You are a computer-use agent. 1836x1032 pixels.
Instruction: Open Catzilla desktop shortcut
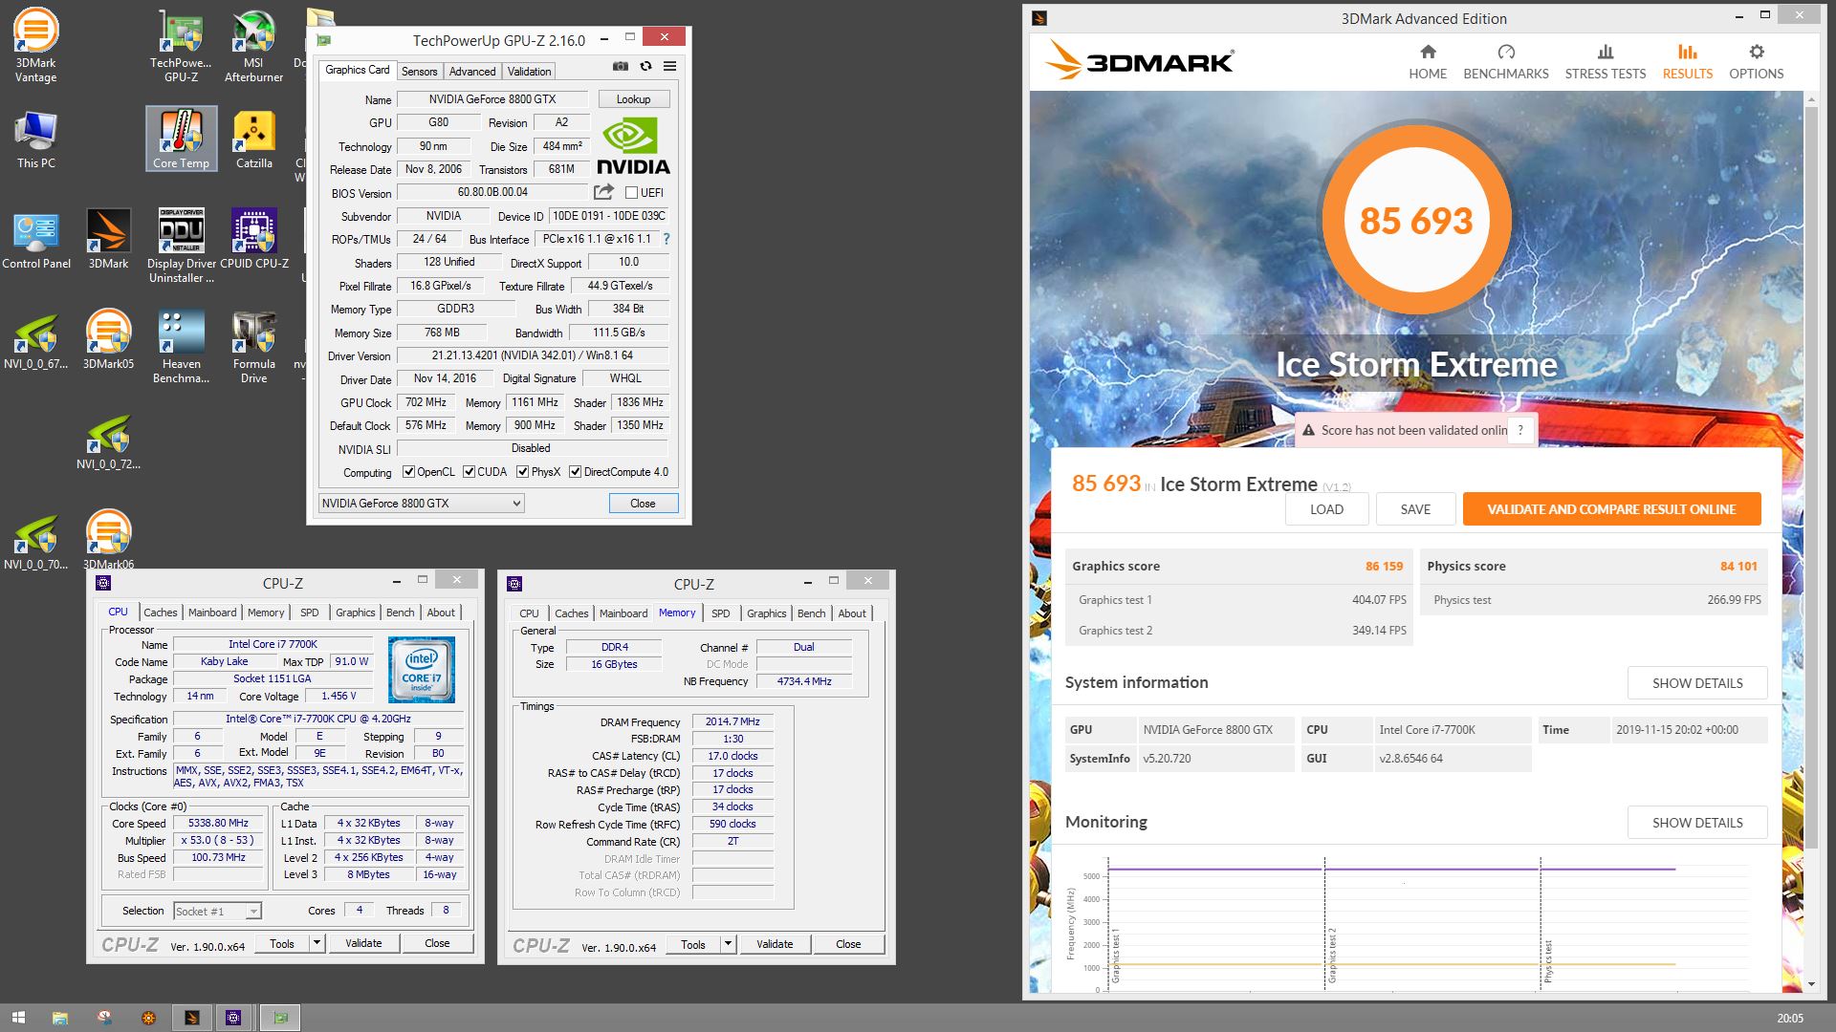(x=253, y=140)
